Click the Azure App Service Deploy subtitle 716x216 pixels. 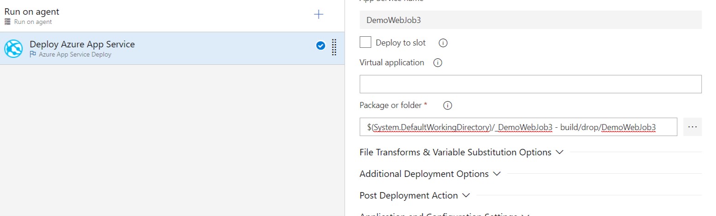coord(75,54)
